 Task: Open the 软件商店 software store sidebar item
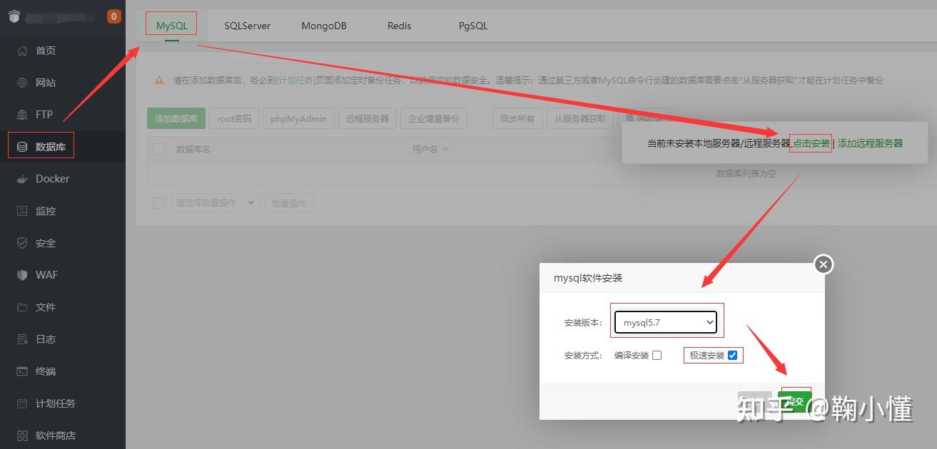pos(62,435)
